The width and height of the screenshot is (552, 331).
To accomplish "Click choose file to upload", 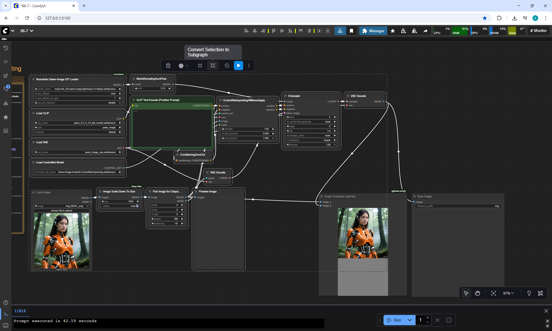I will click(62, 211).
